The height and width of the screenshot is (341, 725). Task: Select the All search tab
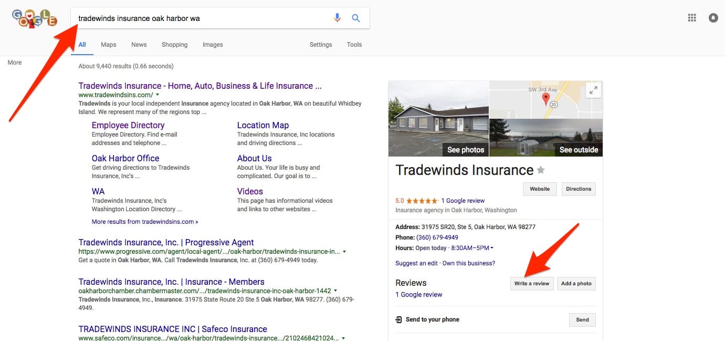[82, 45]
